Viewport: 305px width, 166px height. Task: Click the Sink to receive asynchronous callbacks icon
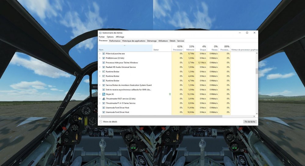tap(104, 90)
